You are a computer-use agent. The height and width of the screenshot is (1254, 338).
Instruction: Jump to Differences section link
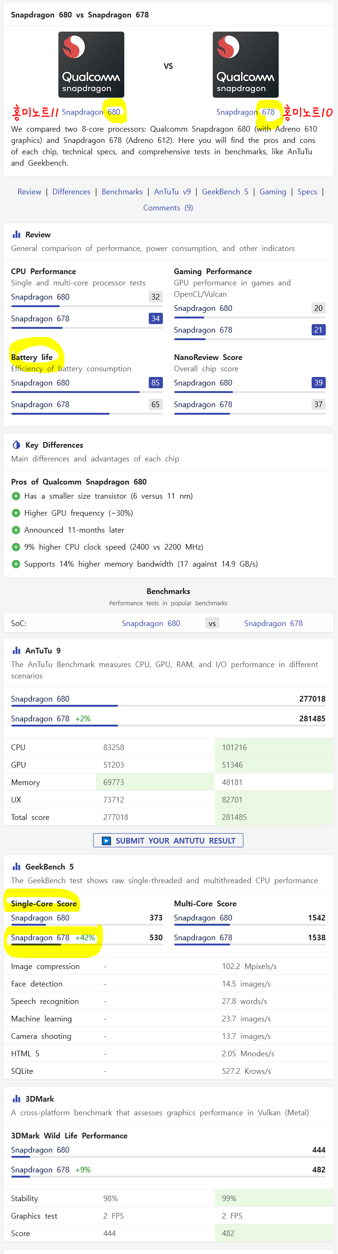pos(72,192)
